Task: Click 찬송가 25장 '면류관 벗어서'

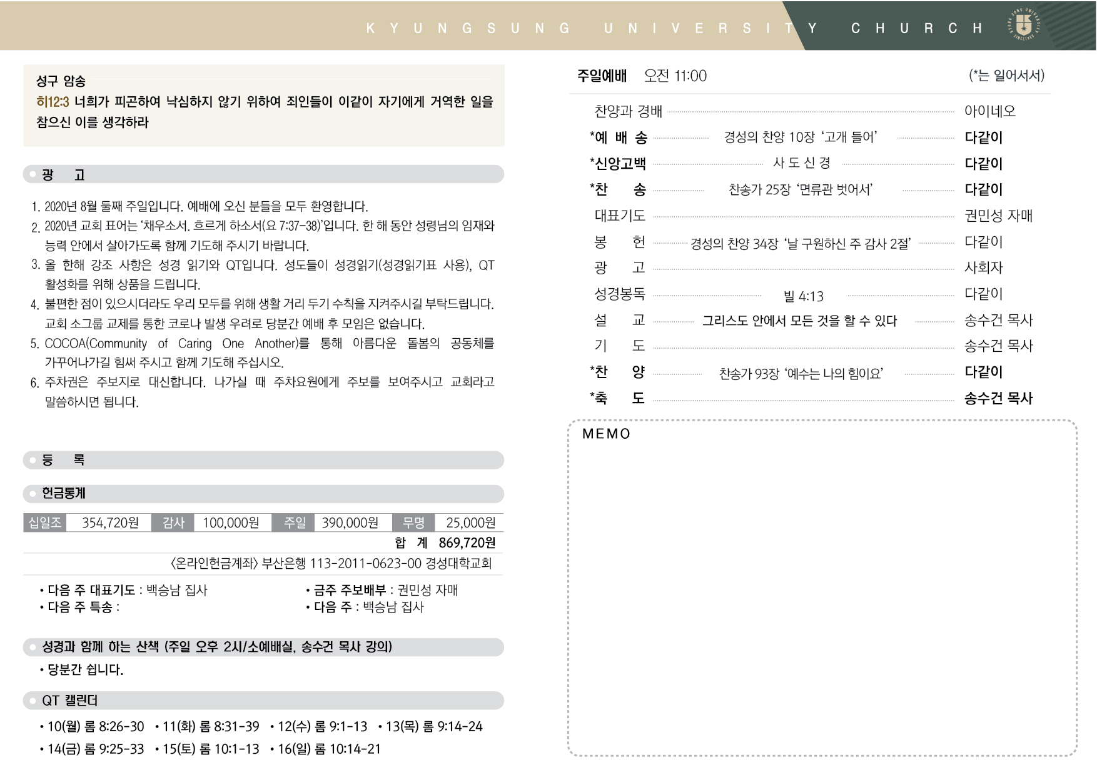Action: click(x=801, y=189)
